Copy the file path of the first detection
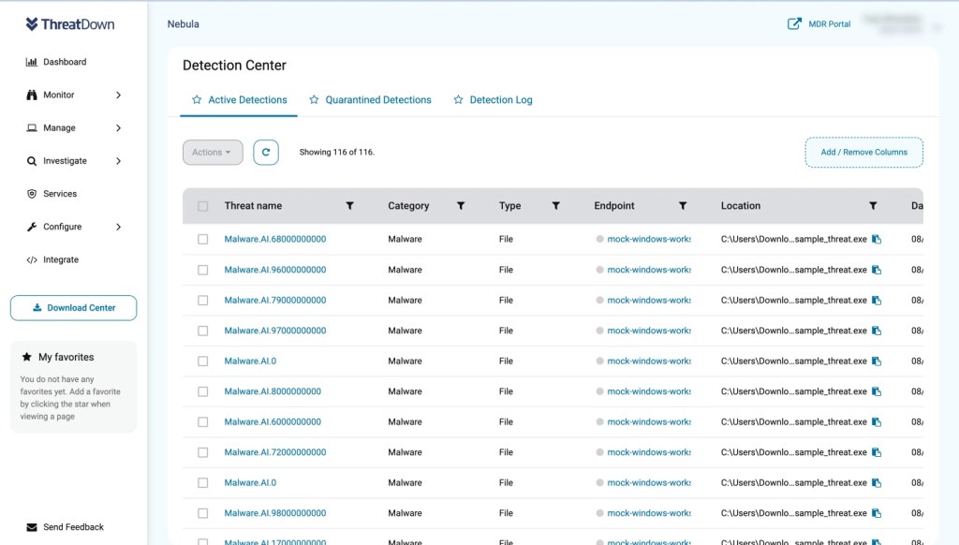Image resolution: width=959 pixels, height=545 pixels. click(878, 239)
